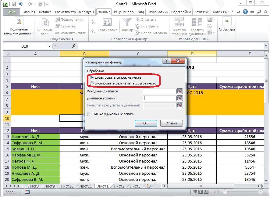Click Text to Columns (Текст по столбцам) icon
270x197 pixels.
[x=179, y=23]
